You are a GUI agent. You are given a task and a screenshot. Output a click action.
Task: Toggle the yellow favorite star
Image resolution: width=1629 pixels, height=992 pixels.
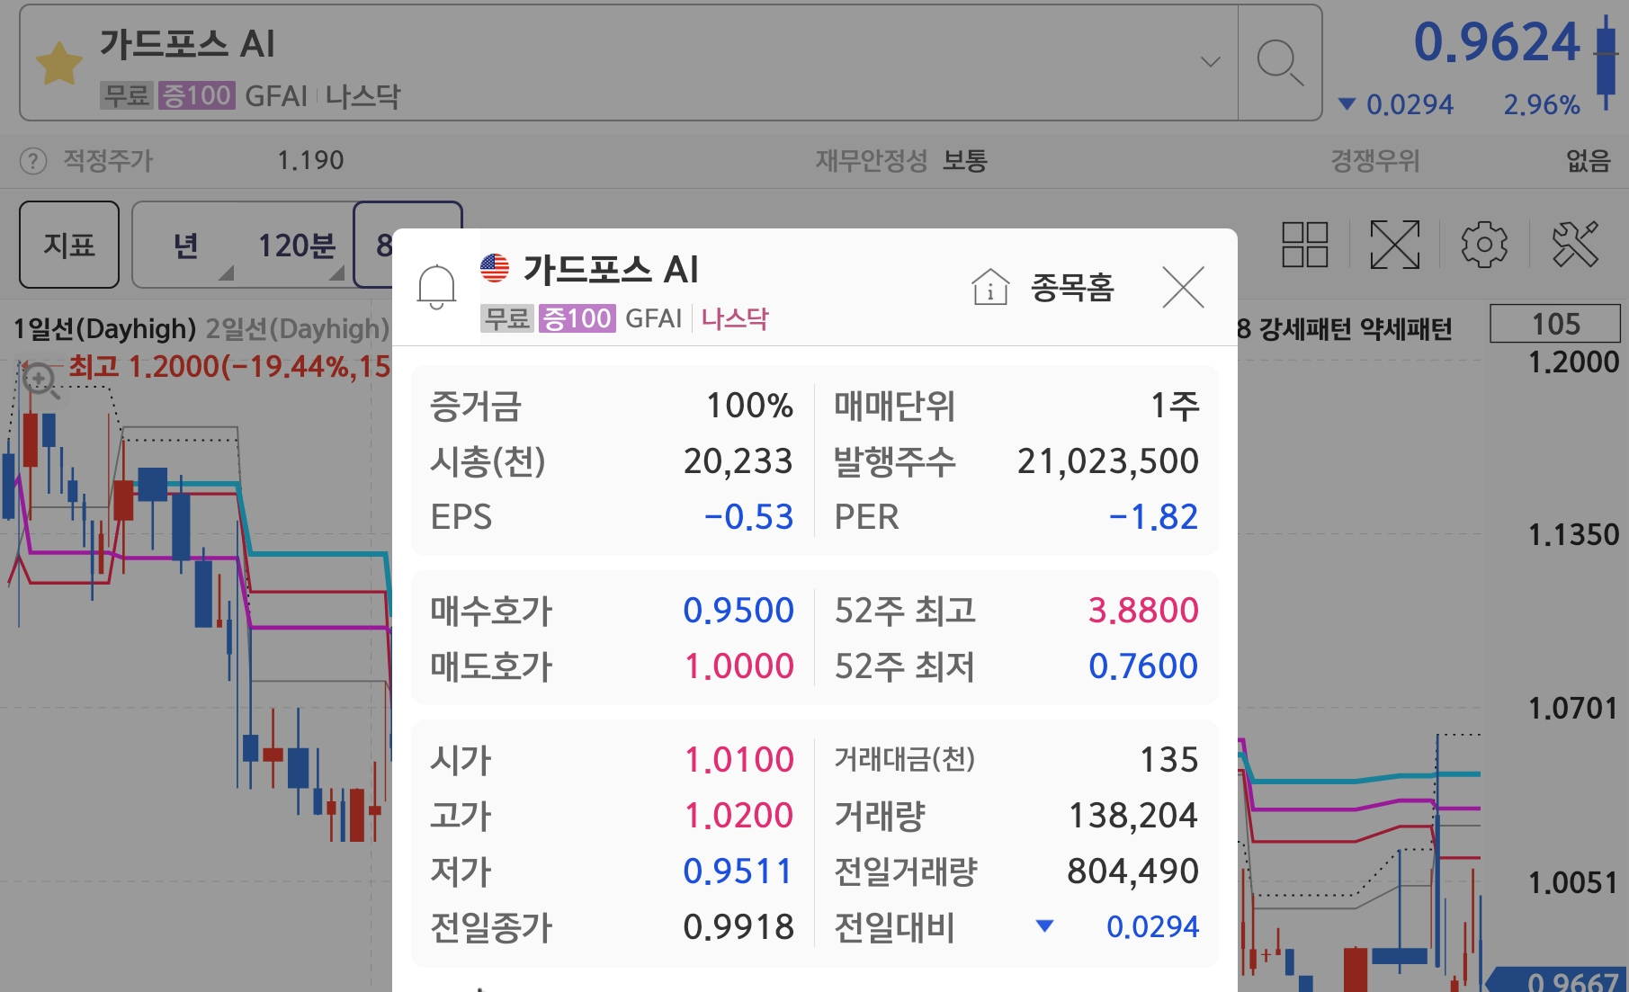tap(58, 64)
